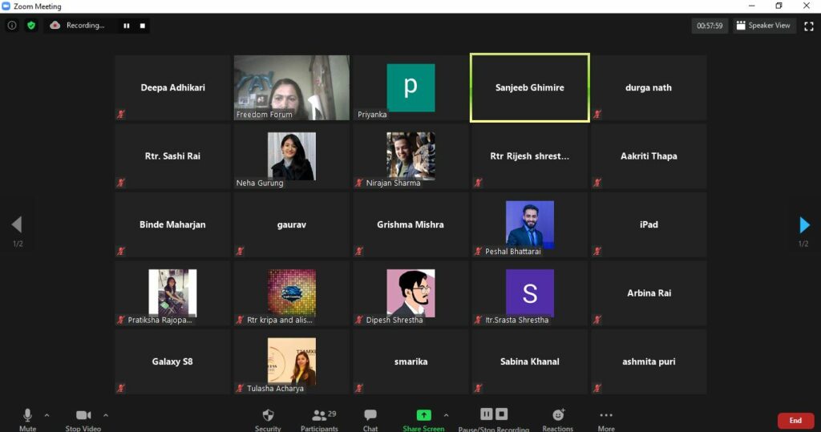Open the Chat panel icon
821x432 pixels.
370,415
